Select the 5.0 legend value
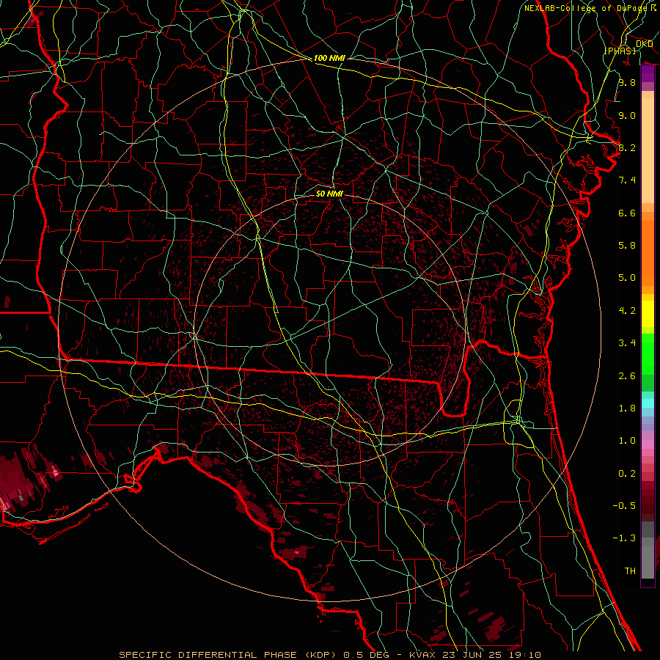The width and height of the screenshot is (660, 660). coord(627,278)
